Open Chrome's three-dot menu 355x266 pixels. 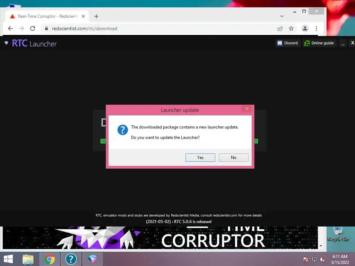pos(316,28)
